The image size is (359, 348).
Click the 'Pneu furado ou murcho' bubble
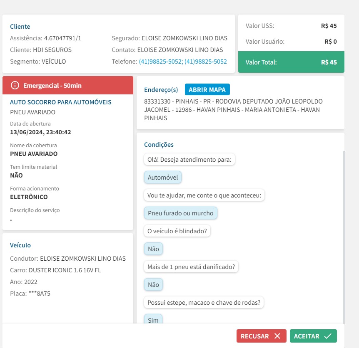pyautogui.click(x=180, y=213)
